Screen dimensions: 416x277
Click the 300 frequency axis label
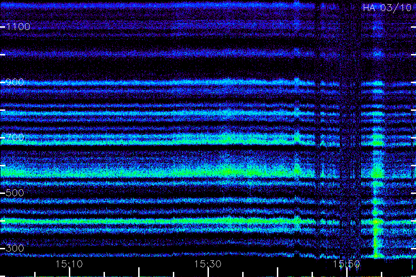point(15,248)
